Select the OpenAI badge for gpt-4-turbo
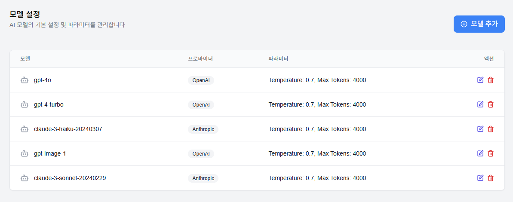This screenshot has height=202, width=513. (x=201, y=104)
